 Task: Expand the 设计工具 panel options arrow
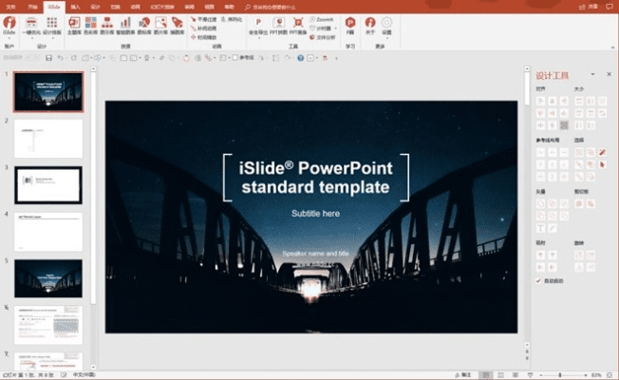click(593, 74)
